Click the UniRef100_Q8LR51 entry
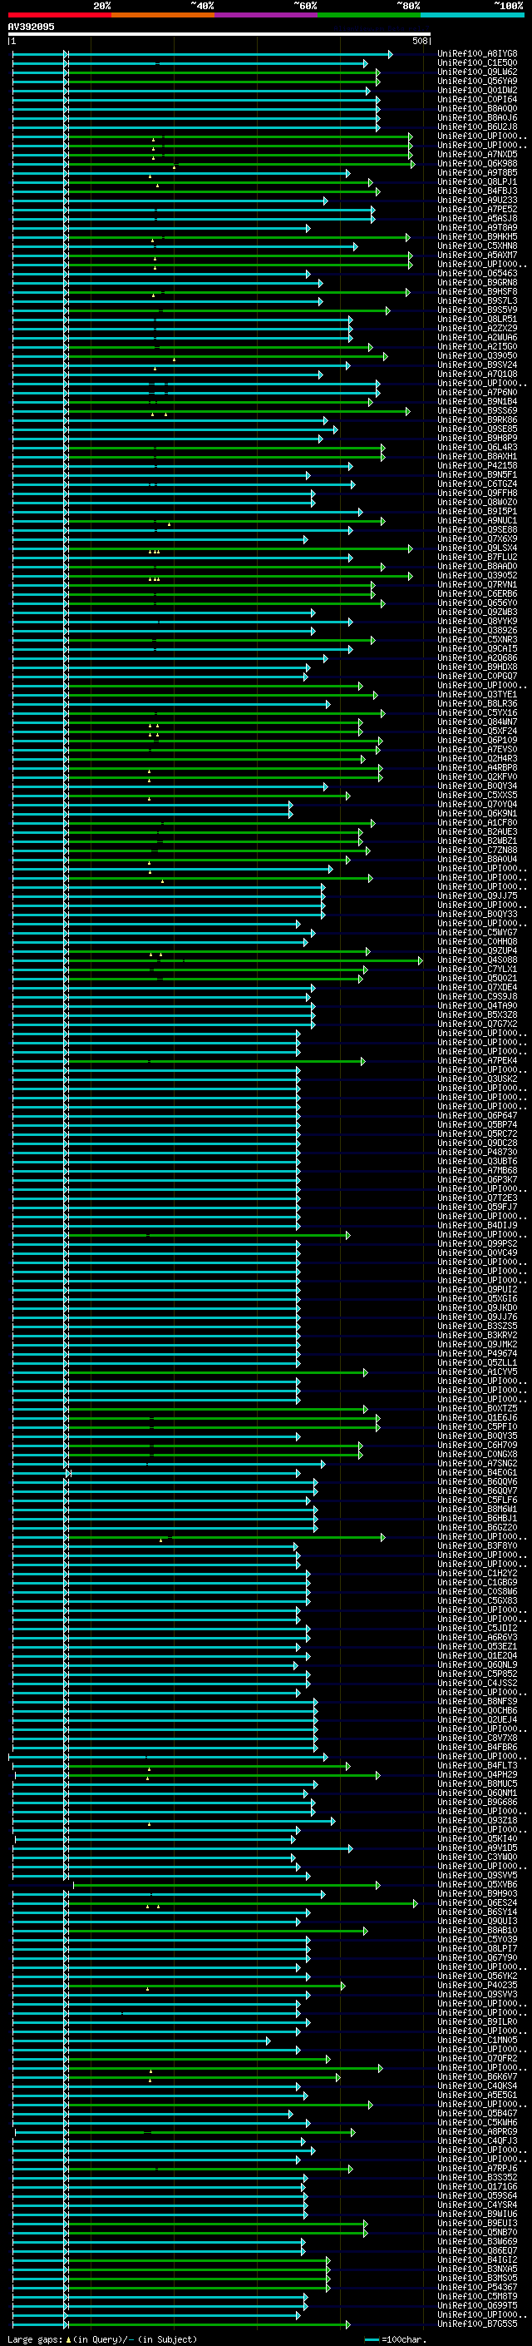Viewport: 532px width, 2346px height. pyautogui.click(x=477, y=320)
